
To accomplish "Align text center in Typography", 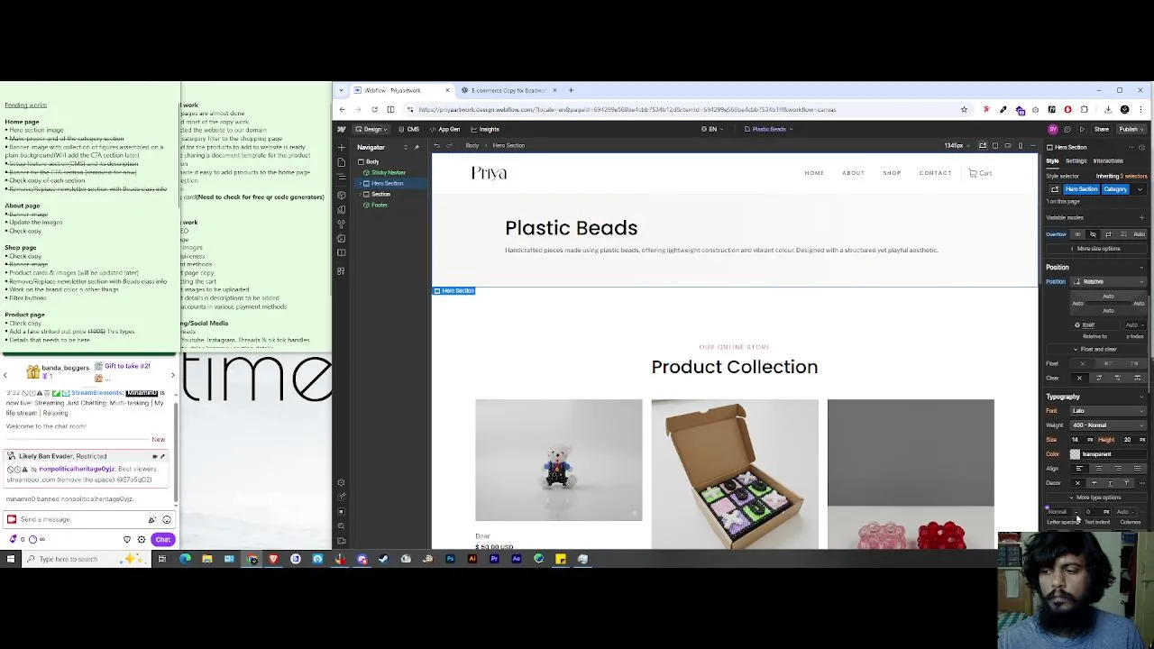I will (1098, 468).
